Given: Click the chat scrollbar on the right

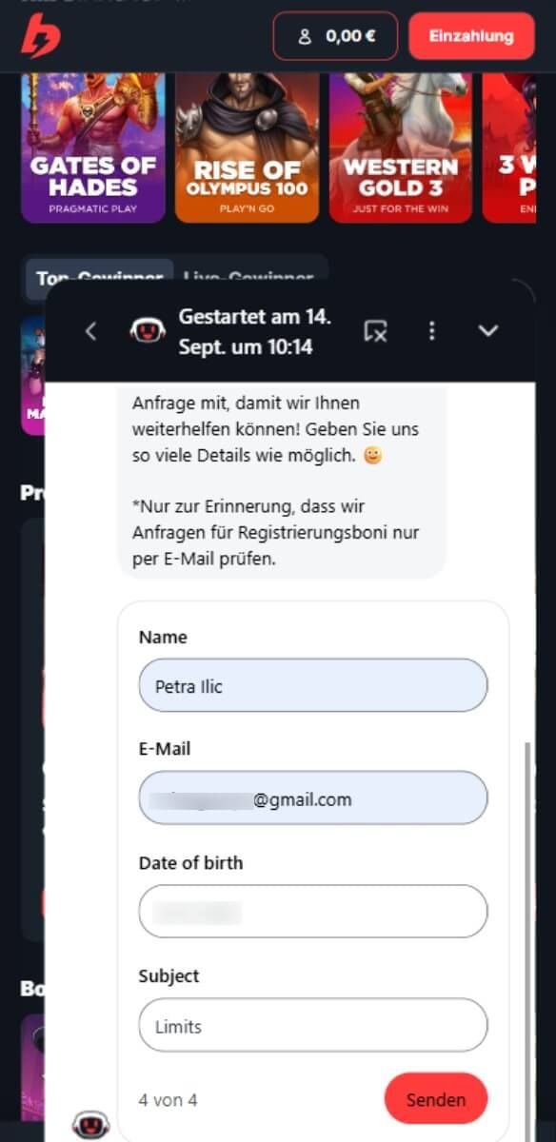Looking at the screenshot, I should 527,914.
